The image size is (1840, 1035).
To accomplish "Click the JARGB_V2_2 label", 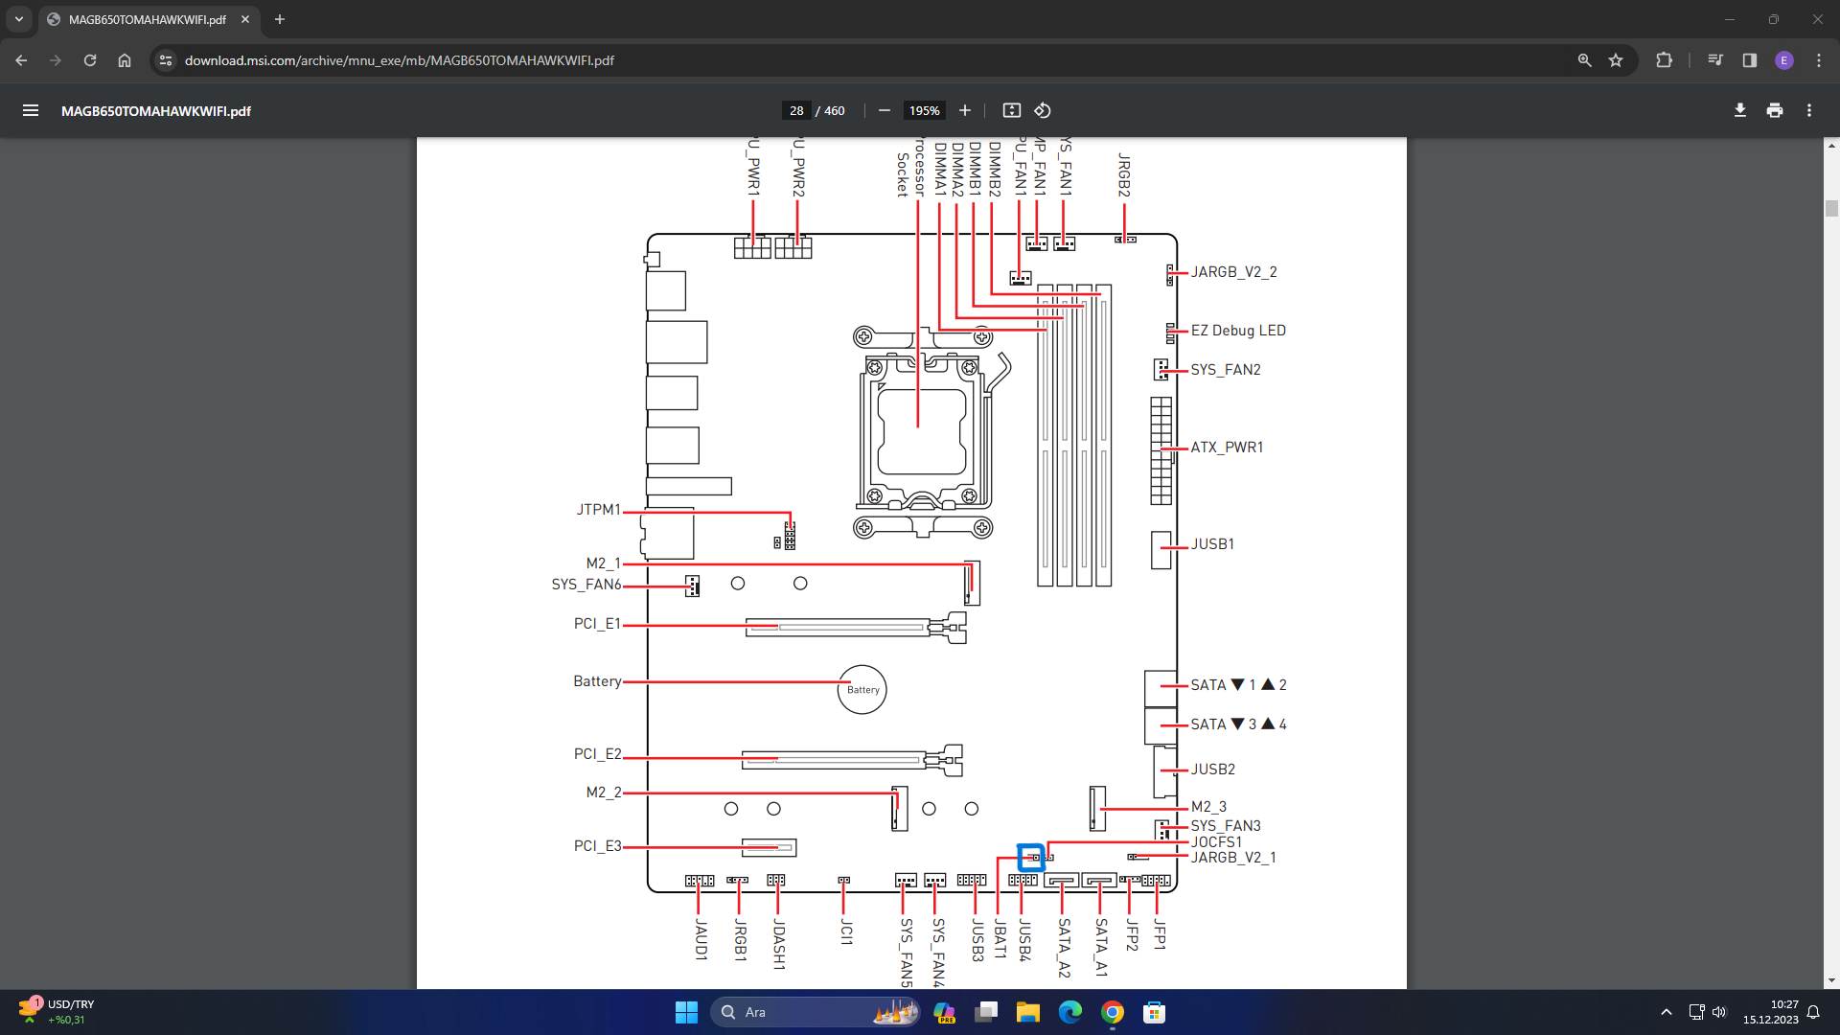I will (1234, 272).
